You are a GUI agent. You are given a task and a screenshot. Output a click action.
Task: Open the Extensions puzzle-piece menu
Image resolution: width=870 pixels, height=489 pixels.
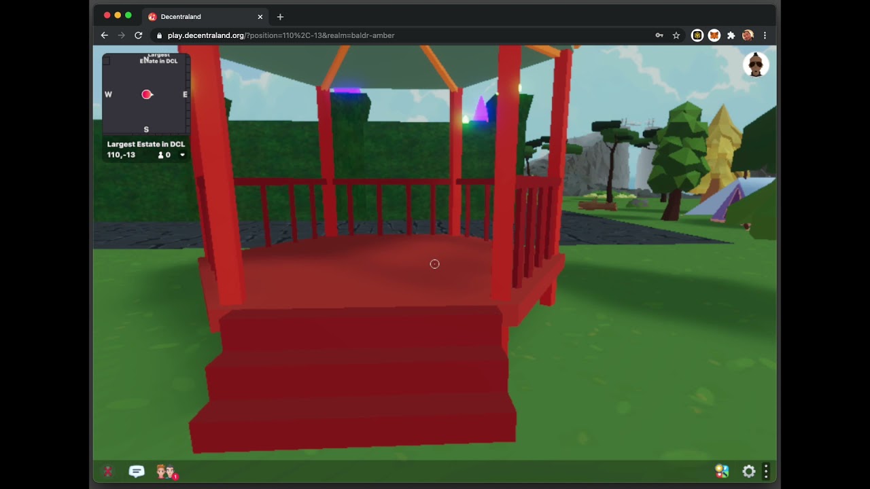pyautogui.click(x=731, y=35)
